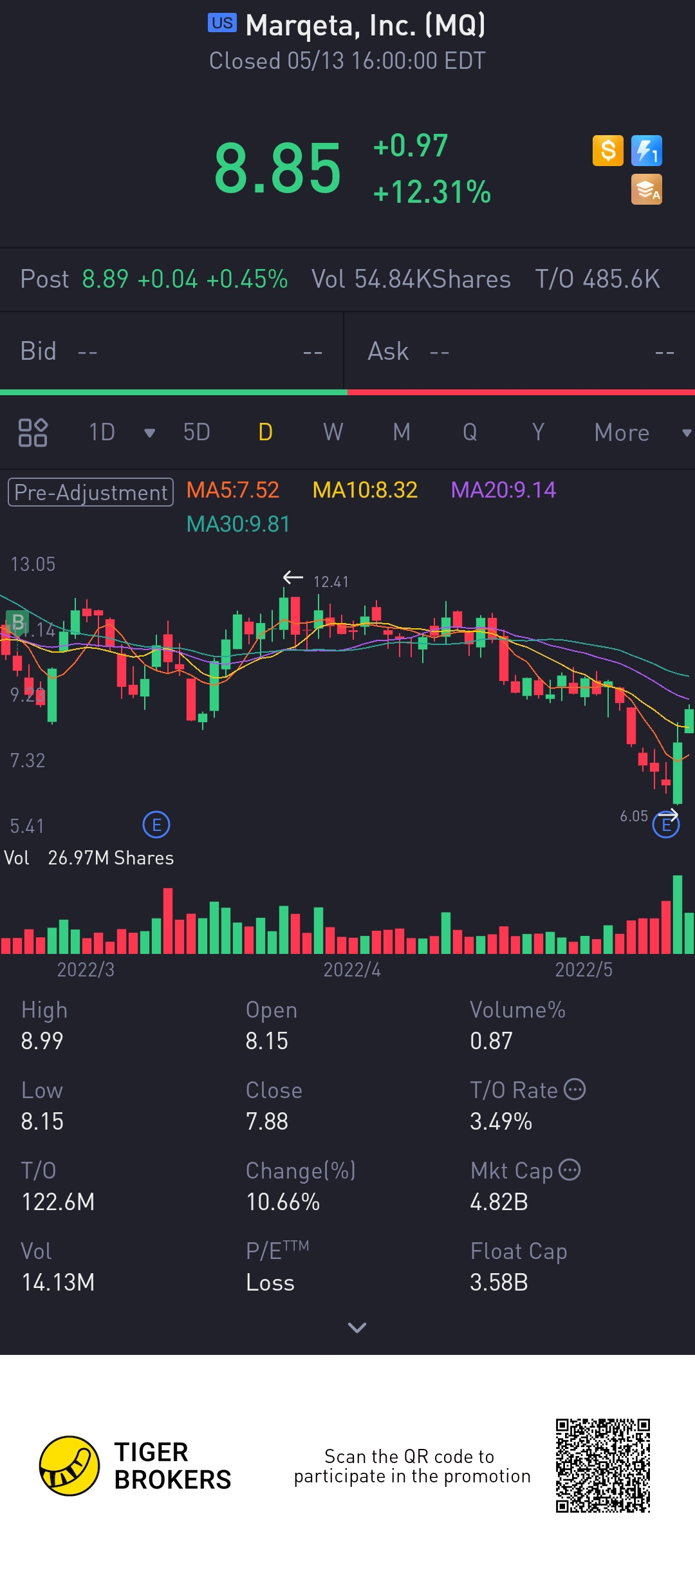Tap the Vol value 14.13M
695x1577 pixels.
(x=58, y=1282)
